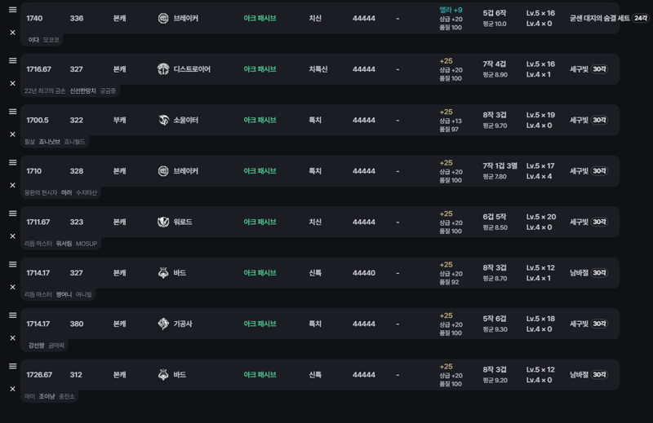Click 아크 패시브 in the 워로드 row

coord(260,222)
